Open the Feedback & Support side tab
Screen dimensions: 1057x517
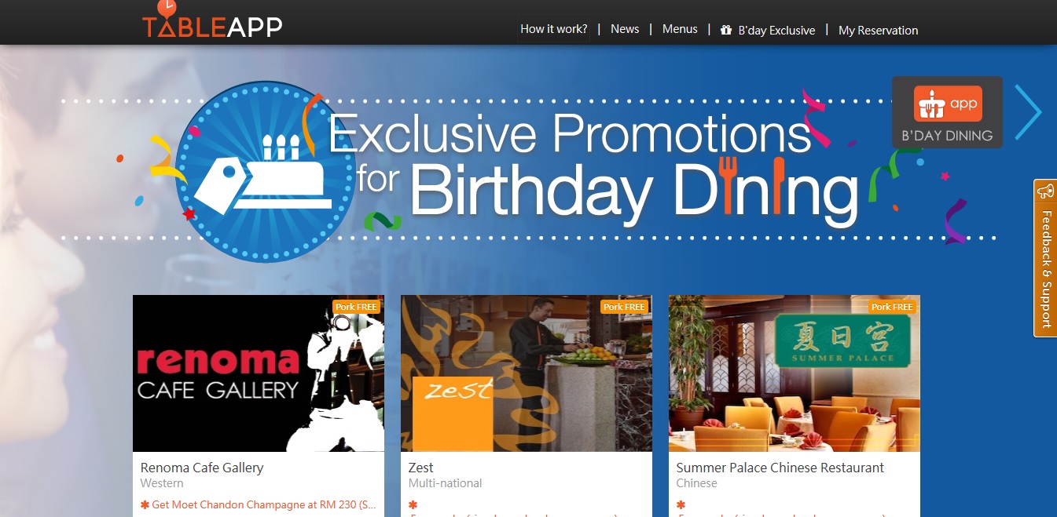1045,258
